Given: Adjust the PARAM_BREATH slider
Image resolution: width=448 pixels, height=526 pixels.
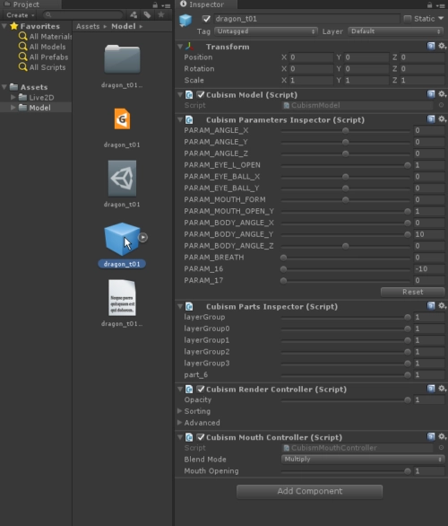Looking at the screenshot, I should tap(346, 258).
